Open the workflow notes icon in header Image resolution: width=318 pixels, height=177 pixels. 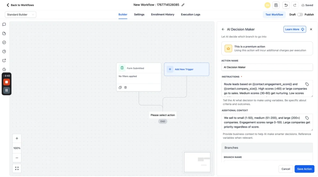tap(276, 5)
